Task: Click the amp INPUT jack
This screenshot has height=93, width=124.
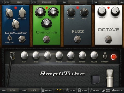Action: tap(13, 56)
